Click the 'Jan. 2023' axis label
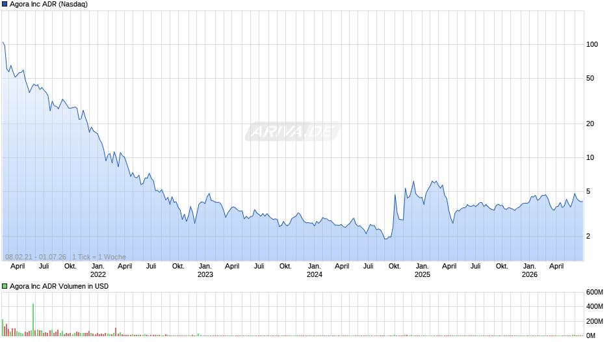Image resolution: width=611 pixels, height=342 pixels. [205, 270]
